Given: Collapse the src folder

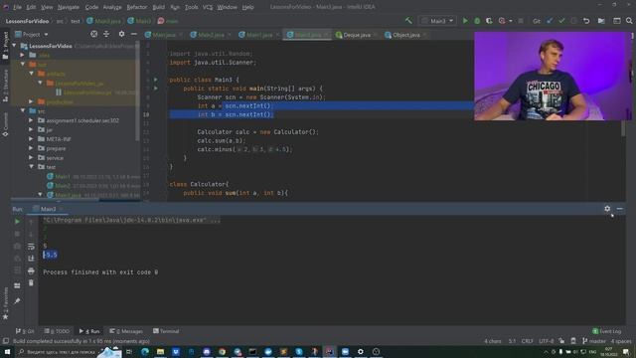Looking at the screenshot, I should click(x=23, y=110).
